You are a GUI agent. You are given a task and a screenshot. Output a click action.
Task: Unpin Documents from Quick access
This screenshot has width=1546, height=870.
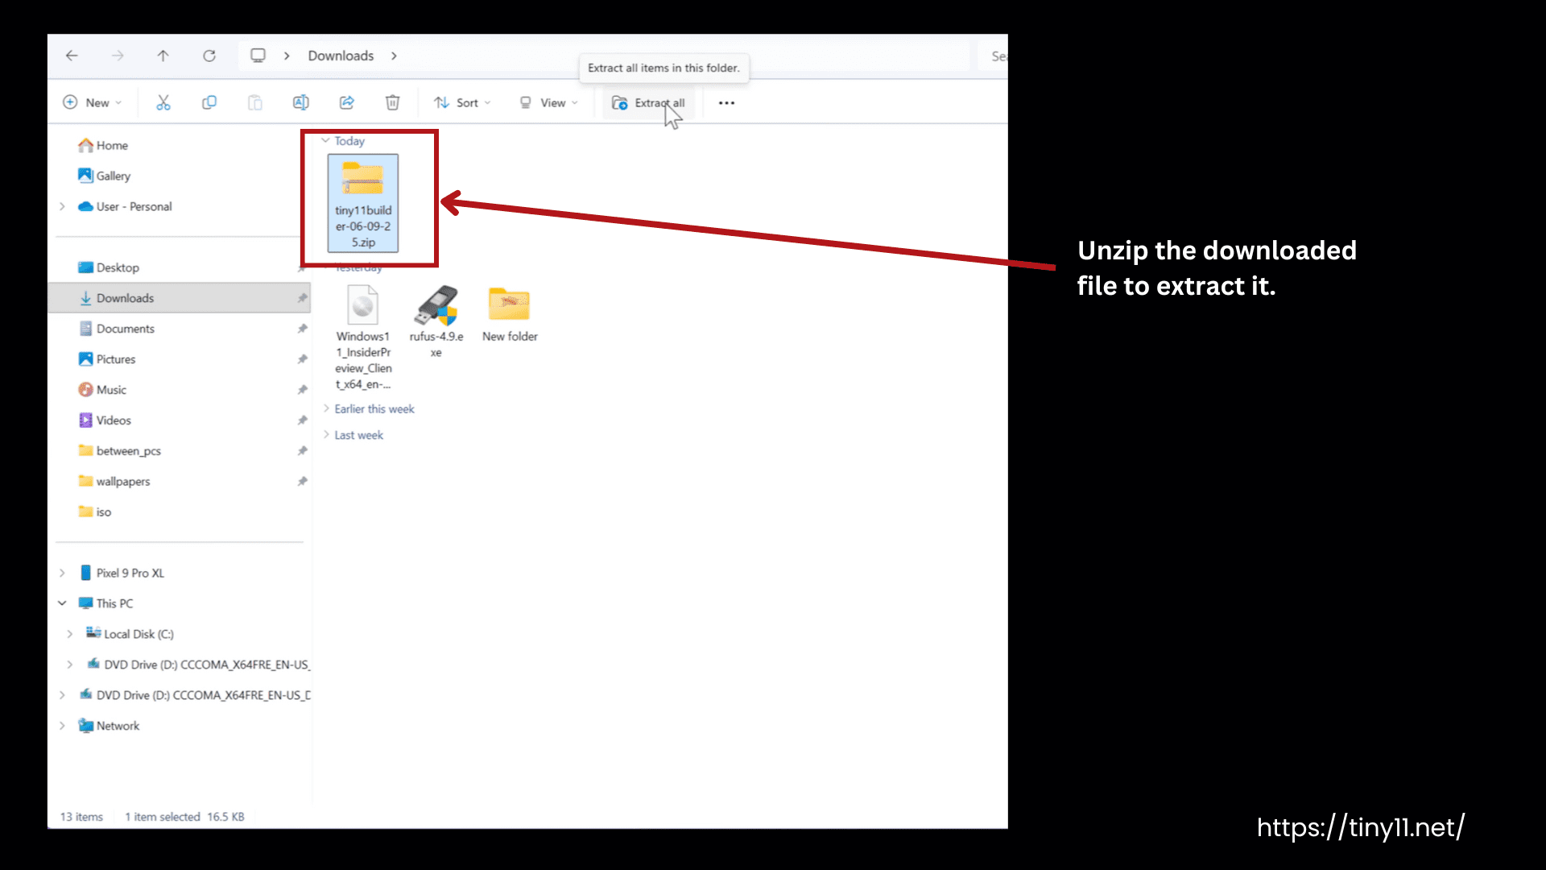click(x=302, y=328)
